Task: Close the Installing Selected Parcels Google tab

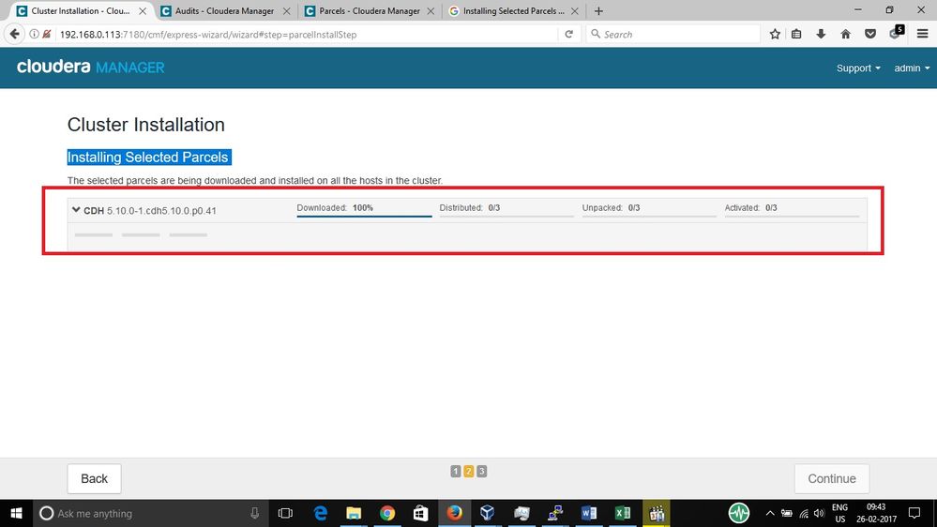Action: tap(575, 10)
